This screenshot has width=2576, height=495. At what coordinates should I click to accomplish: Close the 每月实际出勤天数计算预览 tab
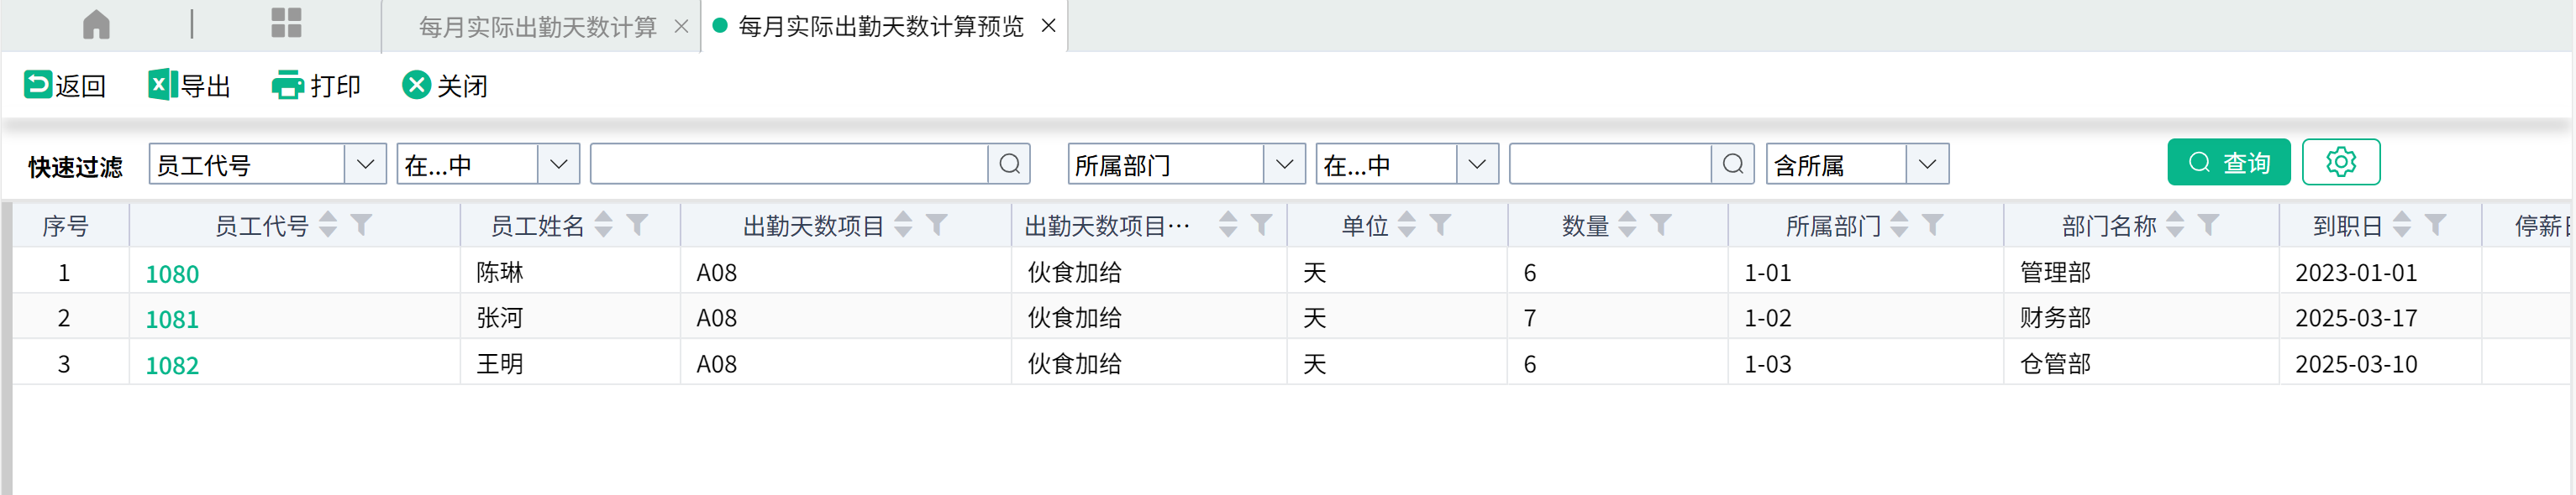1048,26
